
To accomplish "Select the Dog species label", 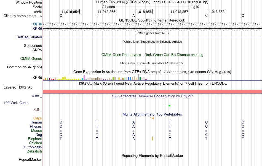I will click(x=39, y=135).
